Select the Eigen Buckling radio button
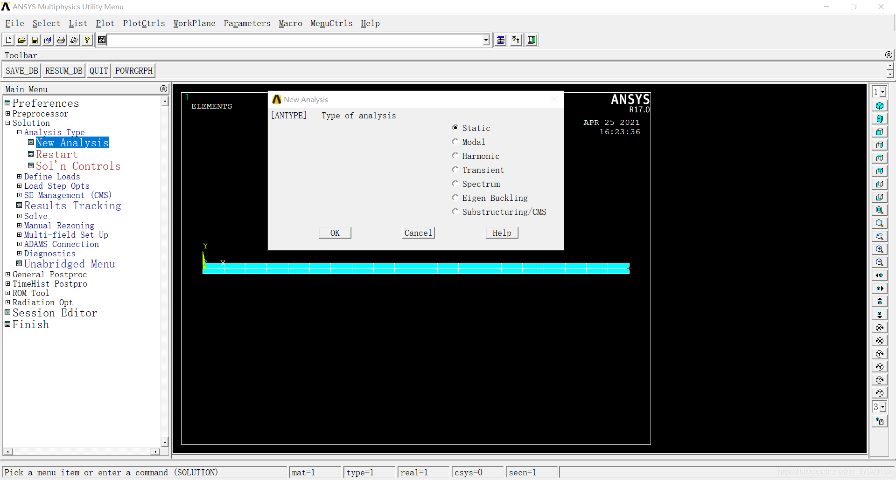The height and width of the screenshot is (480, 896). click(x=455, y=198)
